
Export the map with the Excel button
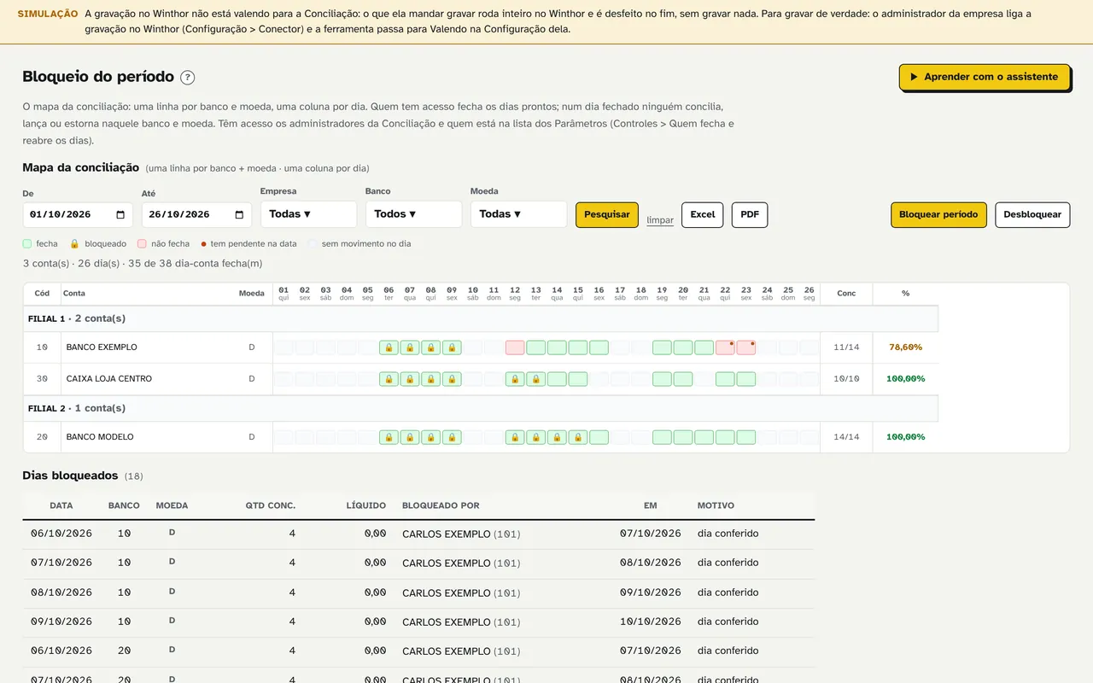(x=703, y=215)
